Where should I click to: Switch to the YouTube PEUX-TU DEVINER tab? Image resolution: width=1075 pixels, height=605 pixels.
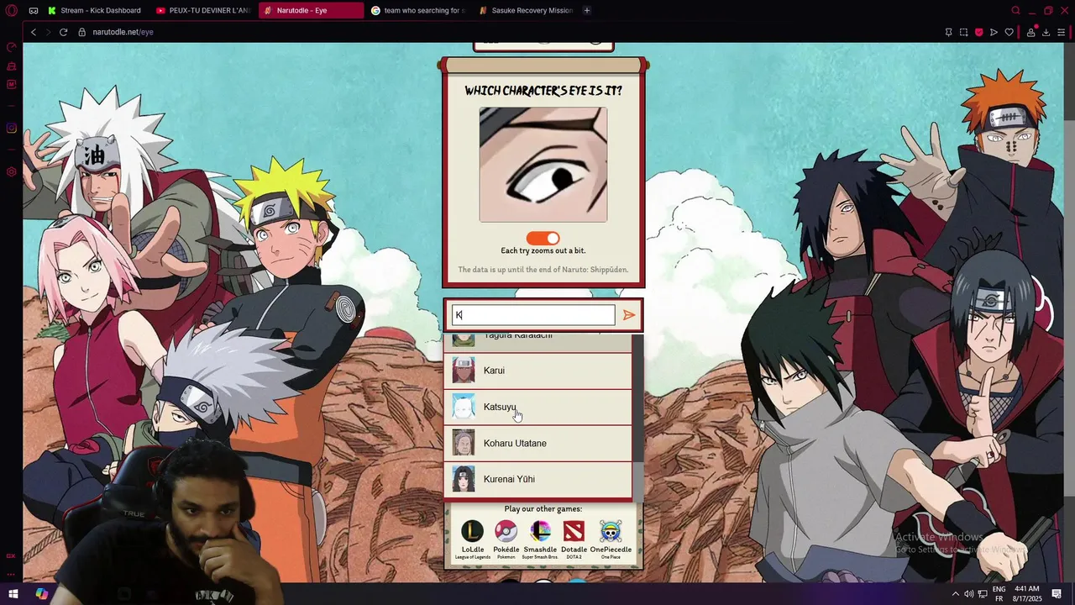pos(203,10)
